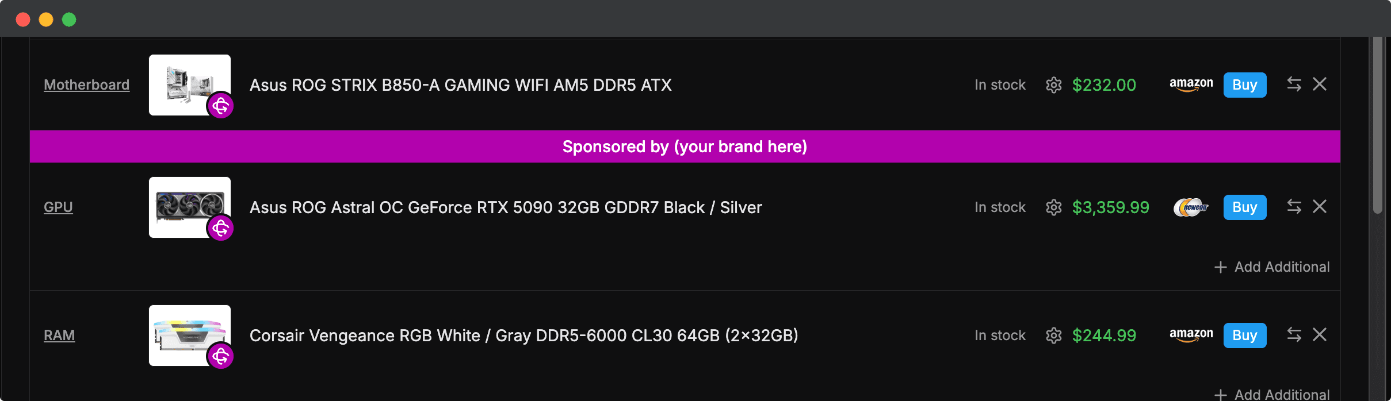Open the gear icon next to RAM price

(1053, 336)
